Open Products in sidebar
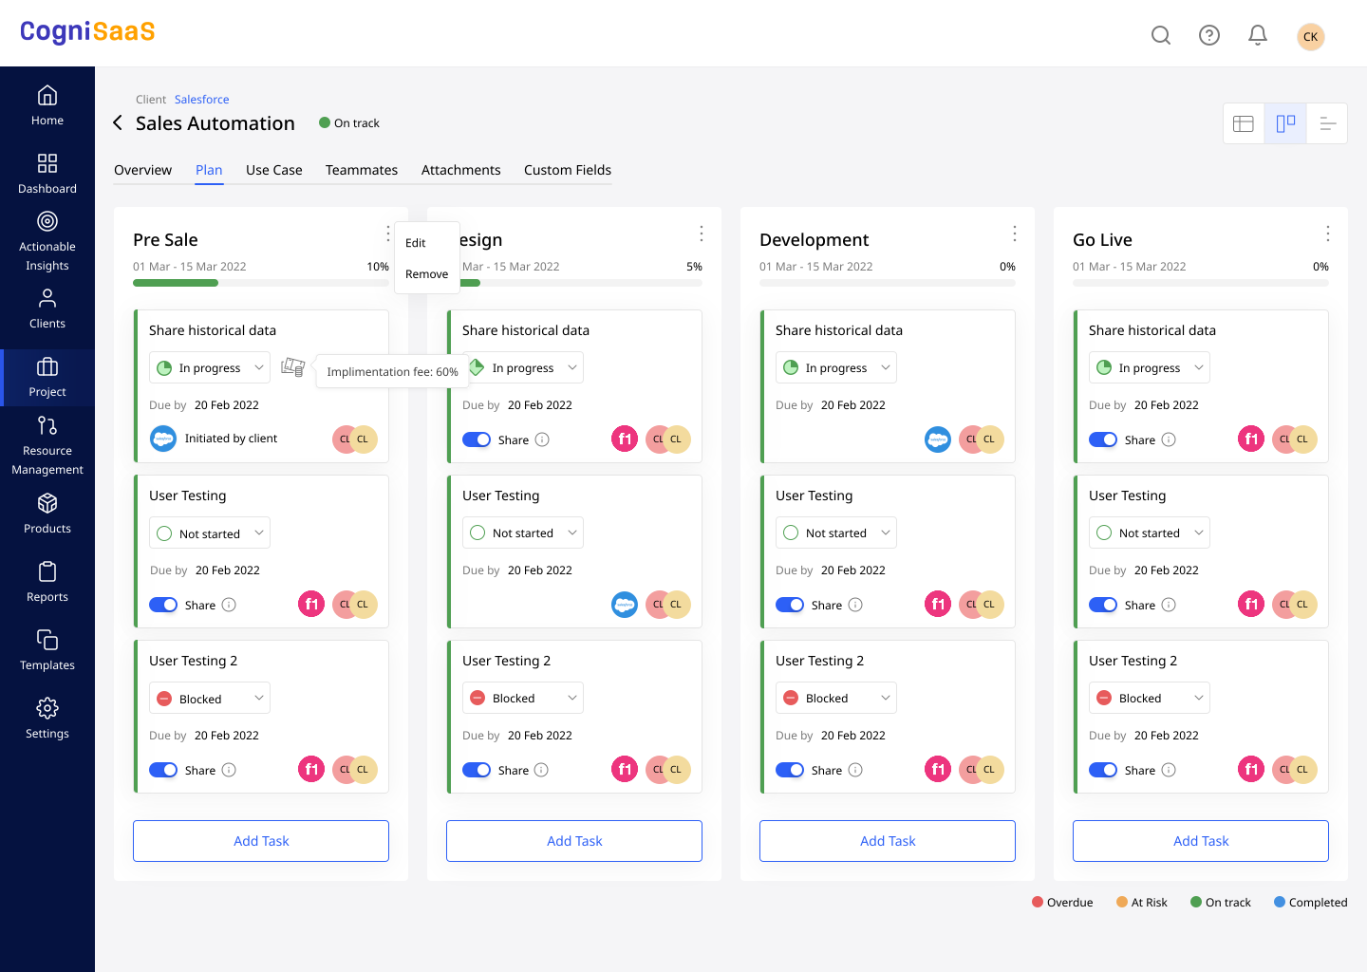This screenshot has height=972, width=1367. (47, 514)
